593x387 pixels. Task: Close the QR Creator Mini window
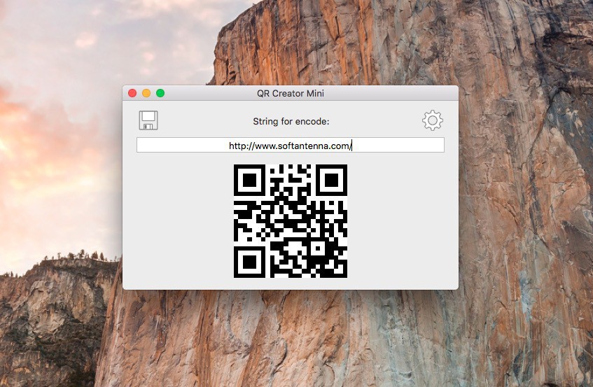(x=132, y=93)
